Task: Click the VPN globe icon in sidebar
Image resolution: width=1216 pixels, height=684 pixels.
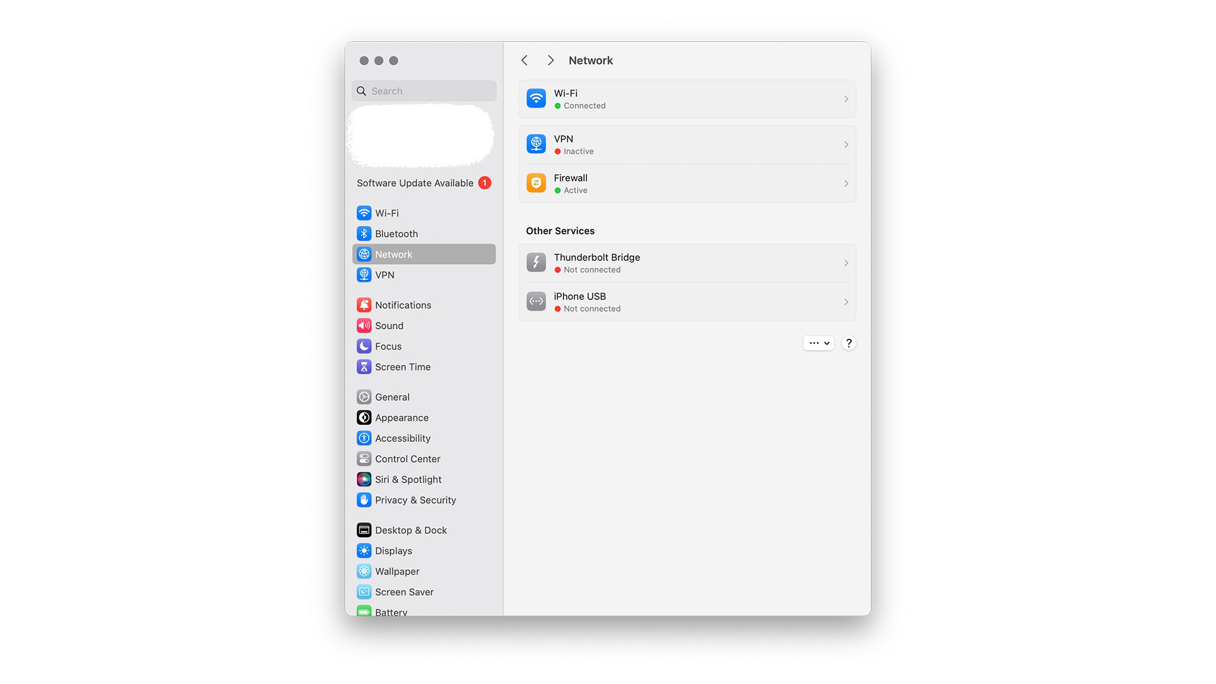Action: point(364,275)
